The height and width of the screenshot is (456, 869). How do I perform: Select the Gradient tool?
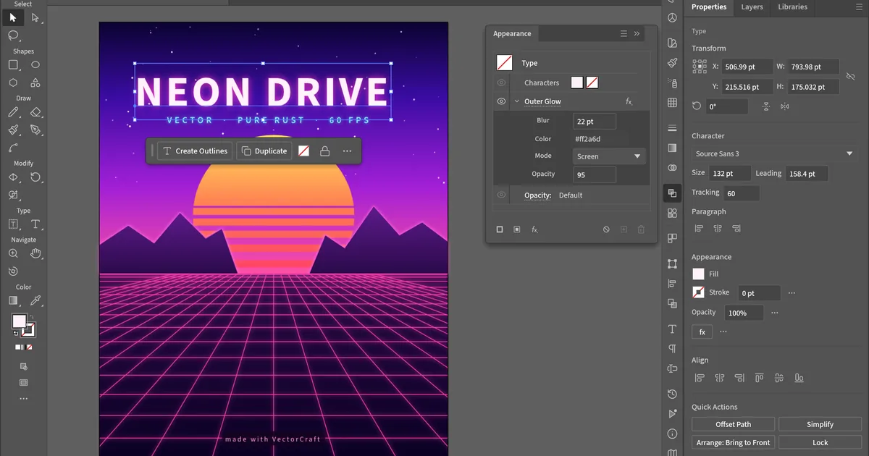[13, 300]
